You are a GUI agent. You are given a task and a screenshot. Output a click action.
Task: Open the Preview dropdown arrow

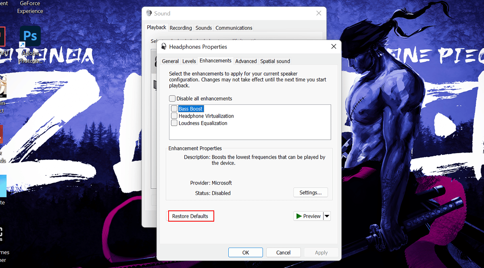click(327, 216)
